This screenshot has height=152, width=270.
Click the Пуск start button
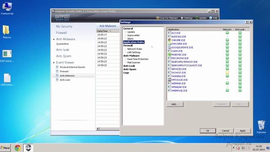5,148
